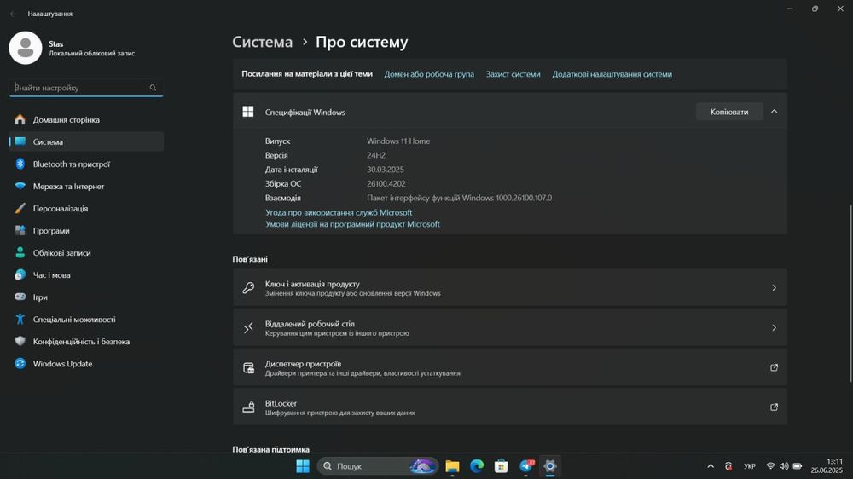Open Віддалений робочий стіл settings
853x479 pixels.
(510, 328)
